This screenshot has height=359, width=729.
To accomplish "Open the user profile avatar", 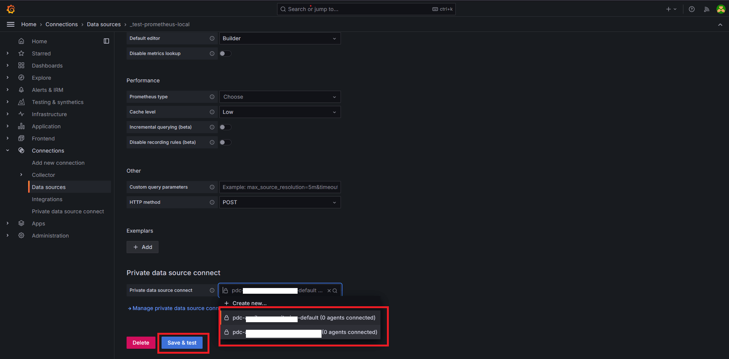I will (x=721, y=9).
